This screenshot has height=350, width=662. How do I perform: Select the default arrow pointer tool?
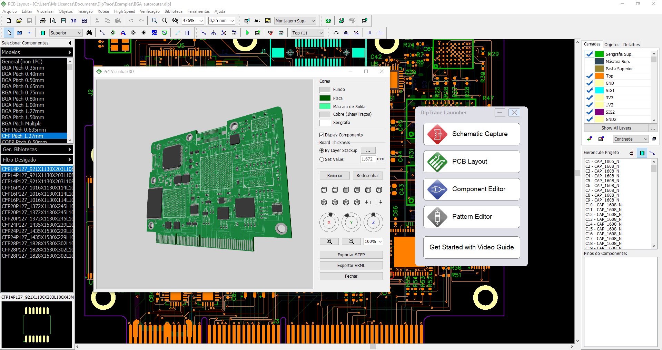point(9,33)
